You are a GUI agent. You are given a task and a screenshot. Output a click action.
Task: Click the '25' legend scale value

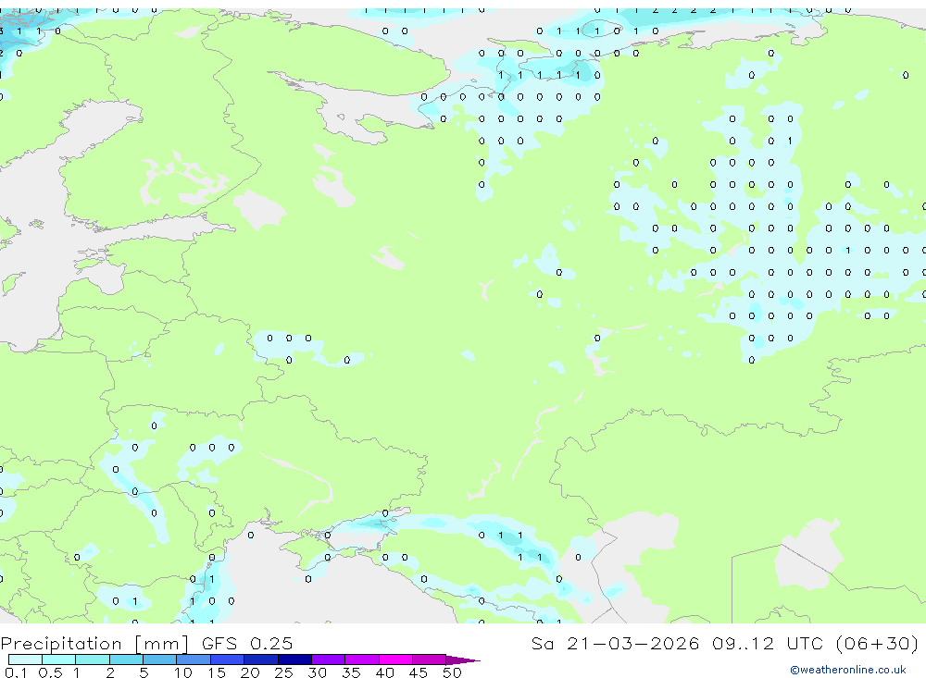pyautogui.click(x=283, y=672)
